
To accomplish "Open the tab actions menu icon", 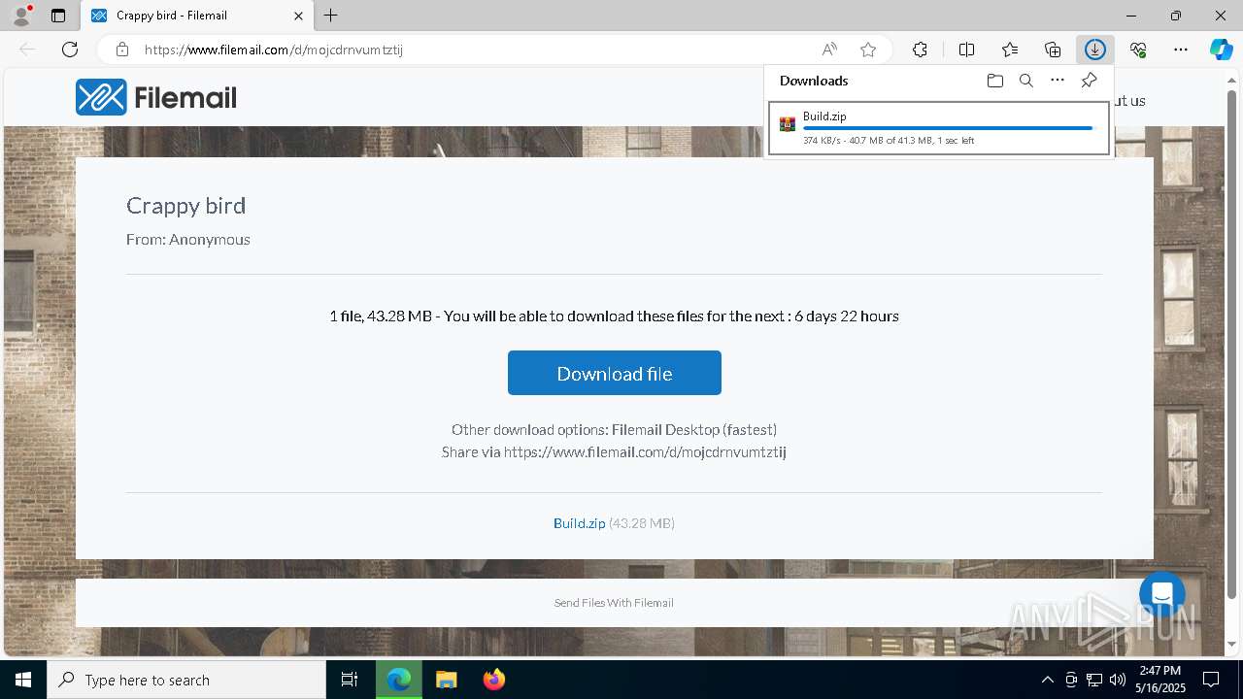I will click(x=58, y=16).
